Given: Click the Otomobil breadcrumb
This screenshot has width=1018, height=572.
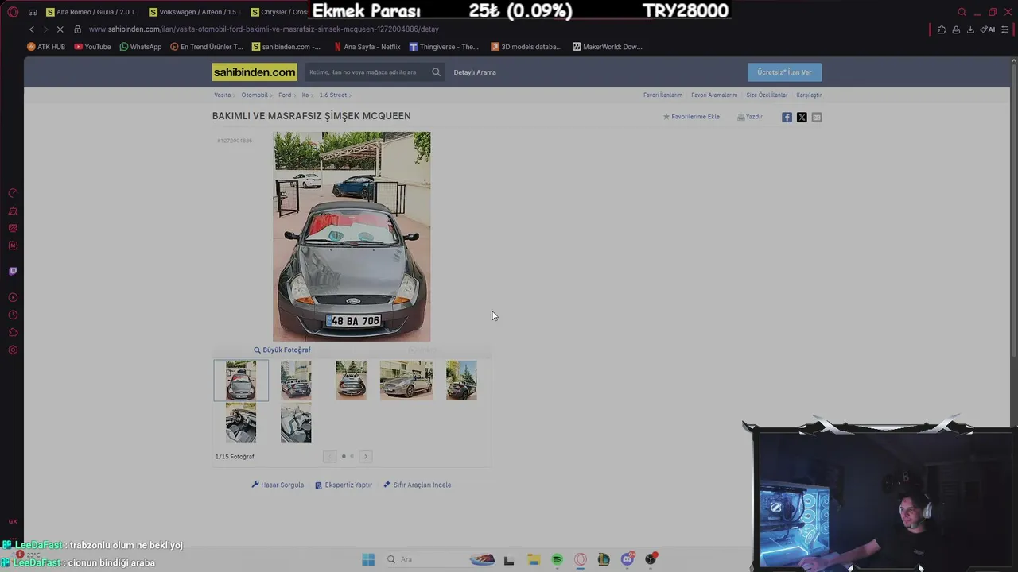Looking at the screenshot, I should 254,95.
